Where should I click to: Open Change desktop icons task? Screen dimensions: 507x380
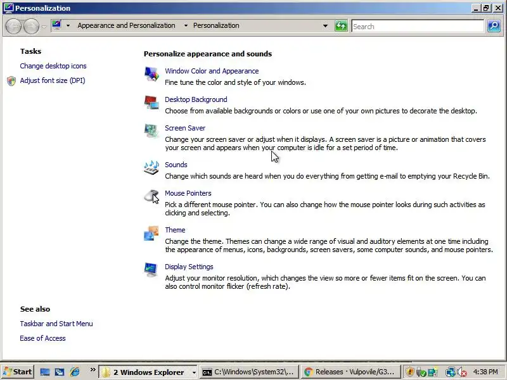53,66
